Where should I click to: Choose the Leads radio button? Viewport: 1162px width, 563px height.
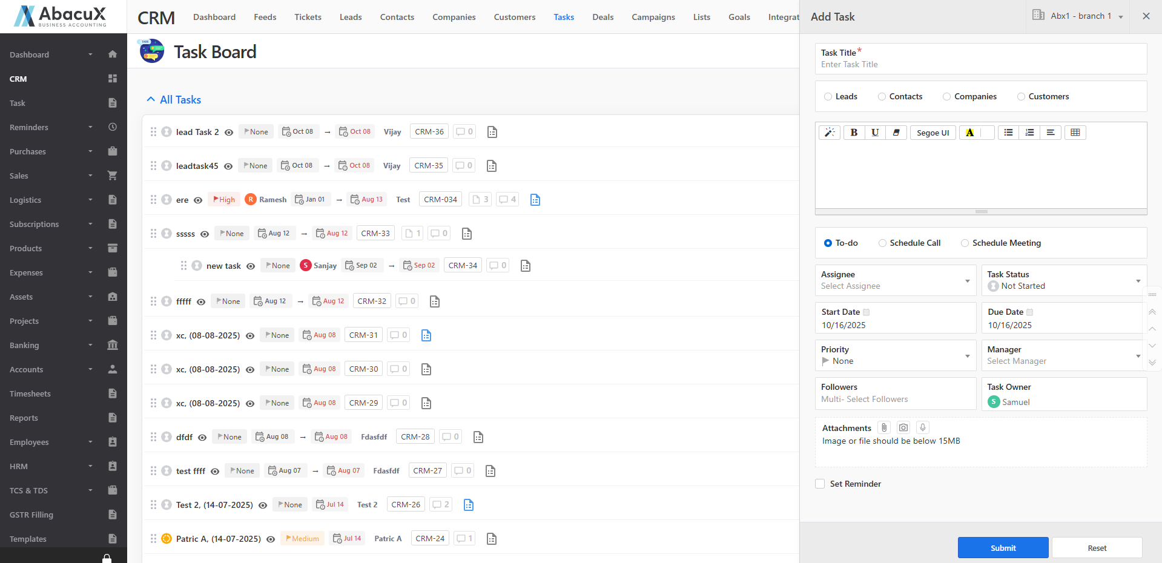pos(828,97)
